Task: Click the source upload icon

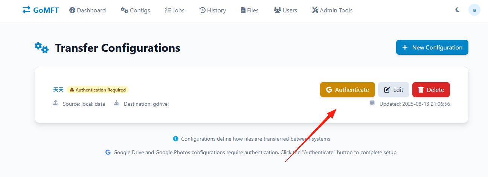Action: (x=56, y=103)
